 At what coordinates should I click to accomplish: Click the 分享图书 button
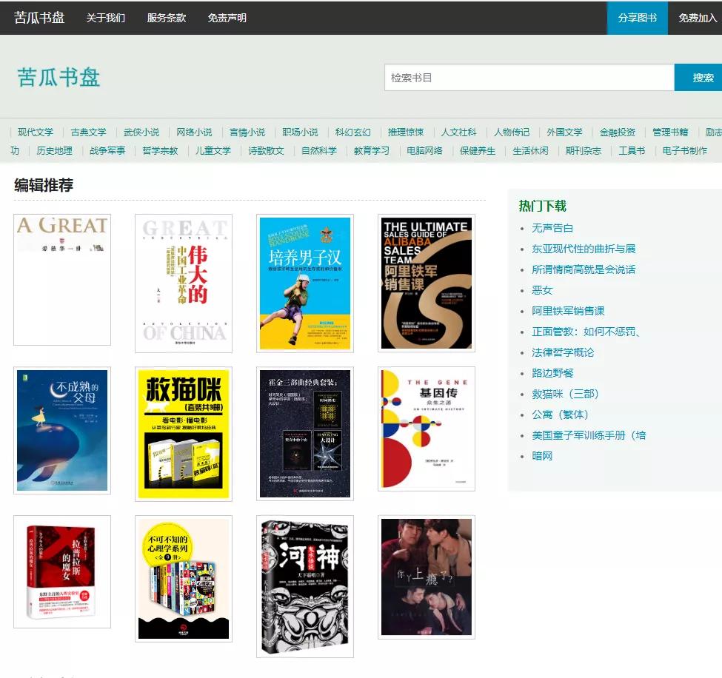[636, 19]
